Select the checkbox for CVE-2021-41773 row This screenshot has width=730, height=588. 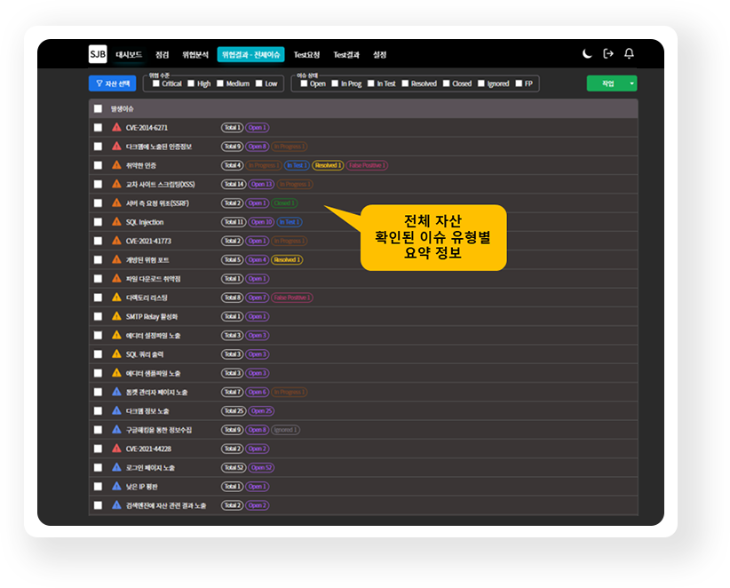tap(98, 241)
